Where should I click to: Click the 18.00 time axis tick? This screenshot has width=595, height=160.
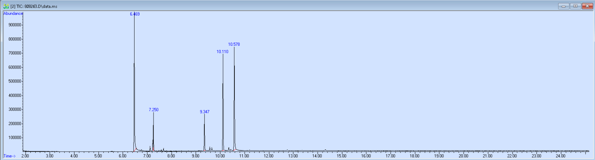pos(415,156)
